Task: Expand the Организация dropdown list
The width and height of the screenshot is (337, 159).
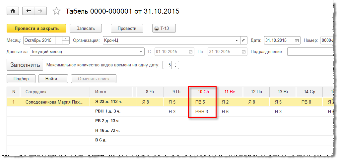Action: point(236,40)
